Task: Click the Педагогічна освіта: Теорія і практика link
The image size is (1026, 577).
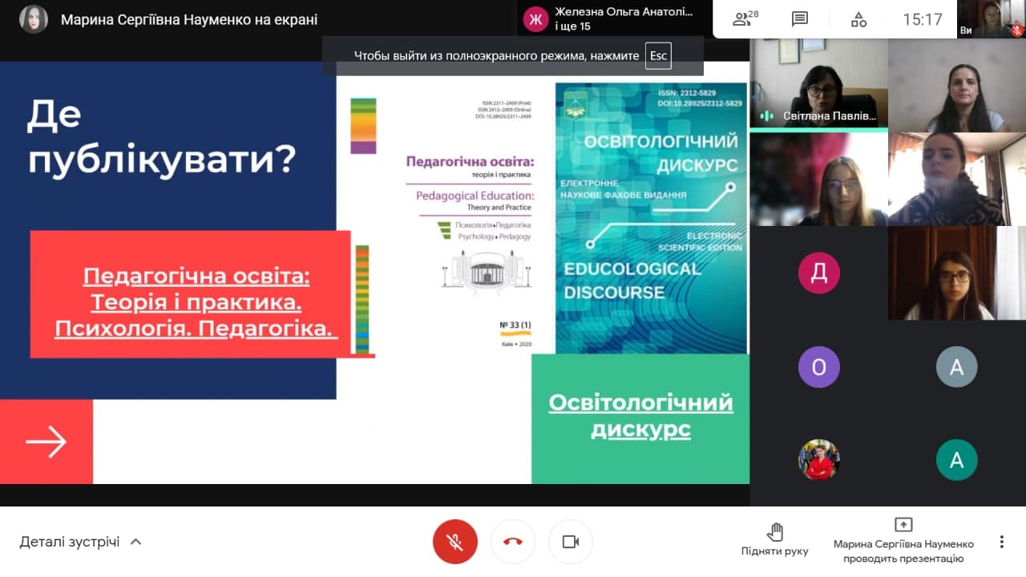Action: coord(196,303)
